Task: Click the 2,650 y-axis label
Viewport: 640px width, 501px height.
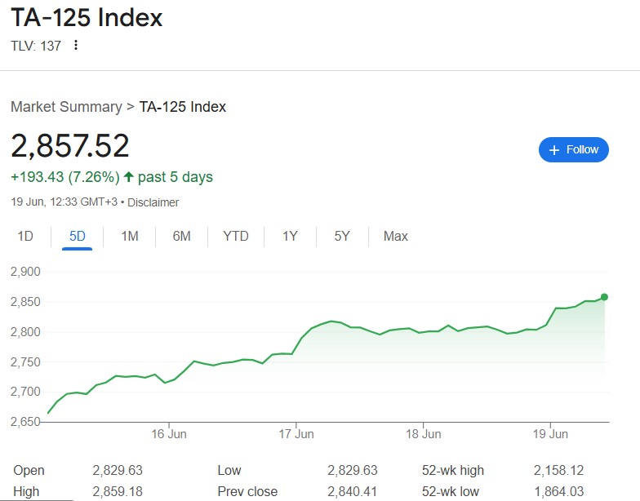Action: (x=25, y=421)
